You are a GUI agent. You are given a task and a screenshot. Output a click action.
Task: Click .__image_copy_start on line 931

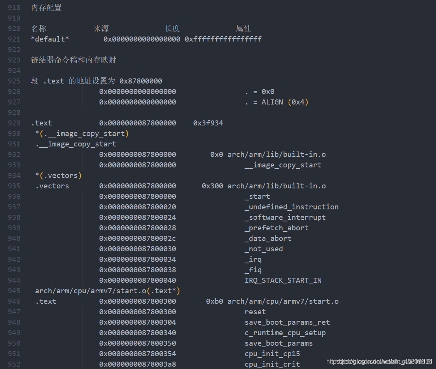pos(75,144)
